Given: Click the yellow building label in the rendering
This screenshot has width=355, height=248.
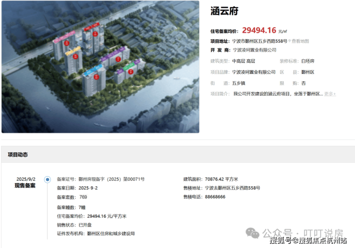Looking at the screenshot, I should (72, 51).
